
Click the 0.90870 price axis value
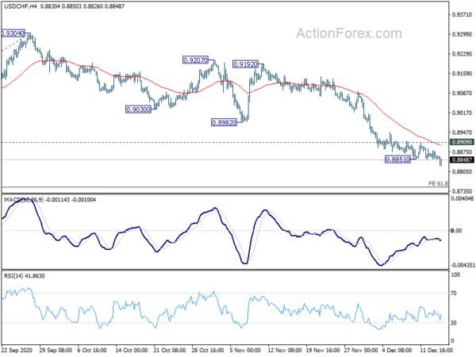462,93
